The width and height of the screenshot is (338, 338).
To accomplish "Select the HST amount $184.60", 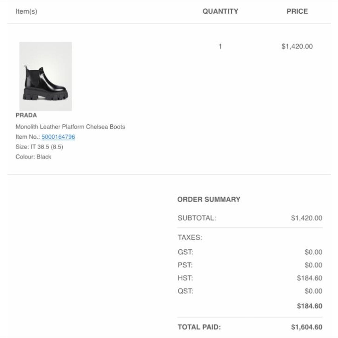I will (x=309, y=278).
